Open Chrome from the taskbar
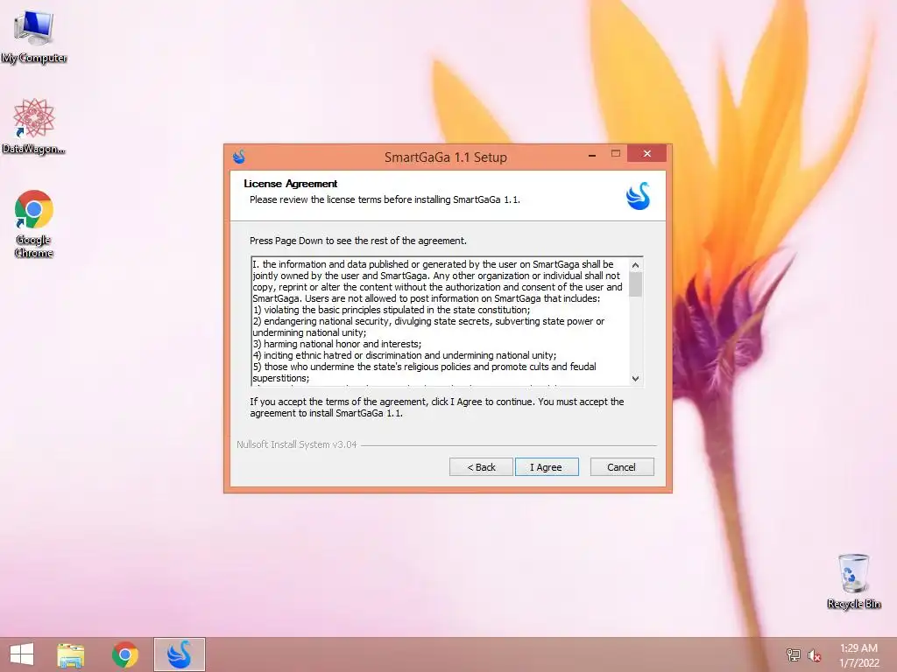 click(x=124, y=654)
